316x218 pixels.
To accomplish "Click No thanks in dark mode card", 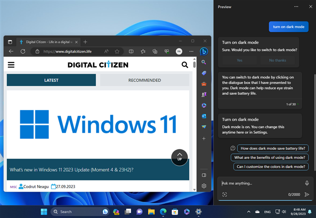I will 277,60.
